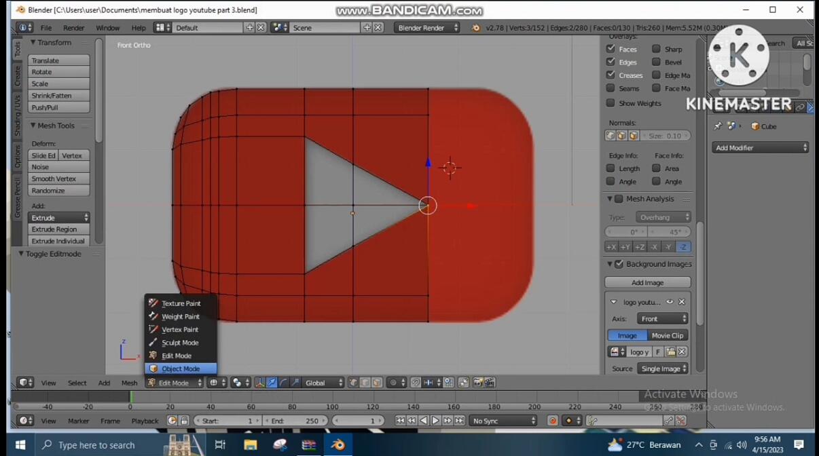Choose Sculpt Mode from the mode menu
The height and width of the screenshot is (456, 819).
(x=181, y=343)
